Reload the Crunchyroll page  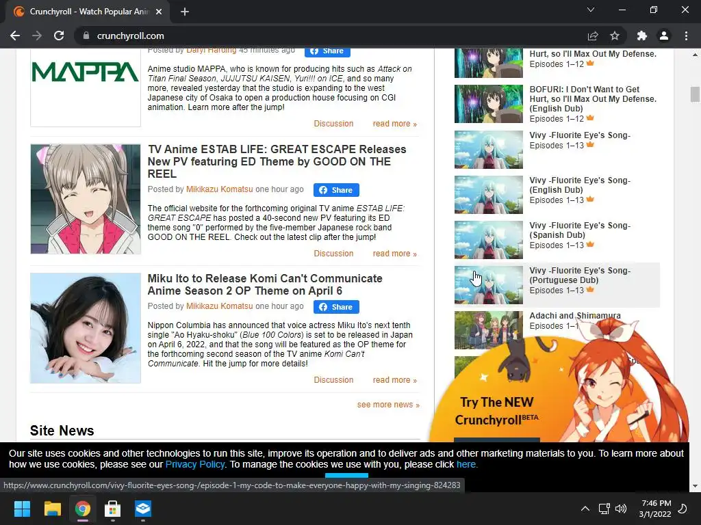tap(59, 36)
